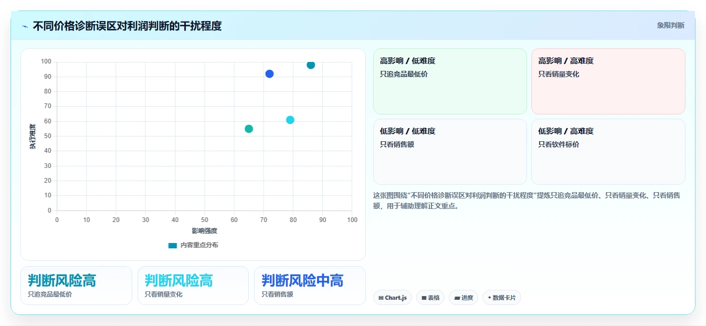The image size is (706, 326).
Task: Click the 表格 tag icon
Action: click(x=424, y=298)
